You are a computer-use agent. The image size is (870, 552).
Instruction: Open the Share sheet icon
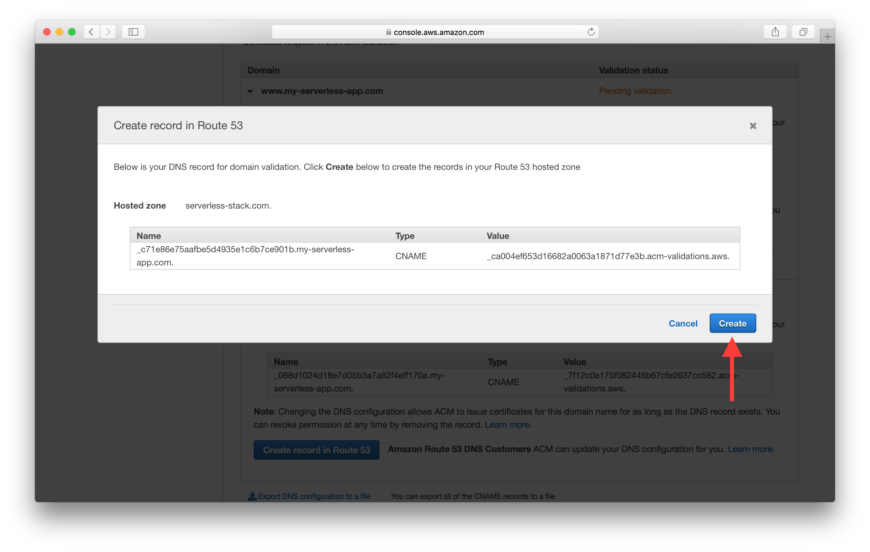[775, 32]
